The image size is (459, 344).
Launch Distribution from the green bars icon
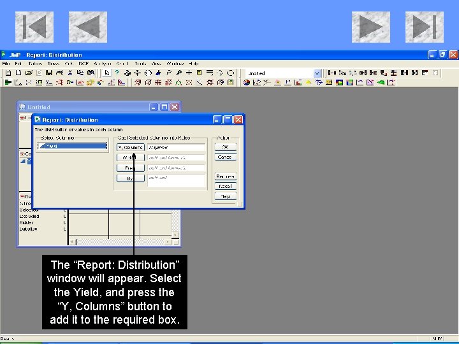pos(8,82)
